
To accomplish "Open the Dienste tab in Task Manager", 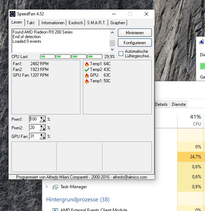I will (x=179, y=104).
